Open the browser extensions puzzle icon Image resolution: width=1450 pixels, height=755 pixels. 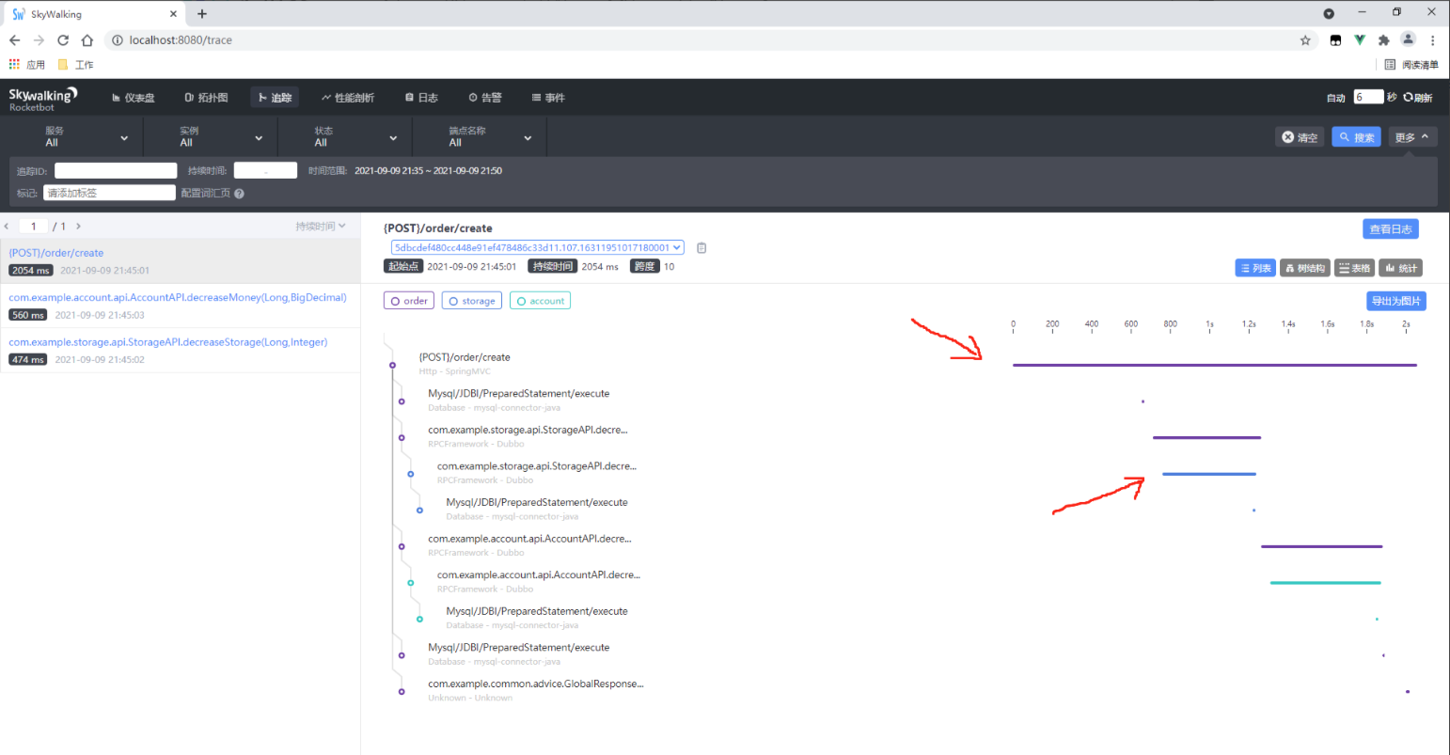[x=1383, y=40]
